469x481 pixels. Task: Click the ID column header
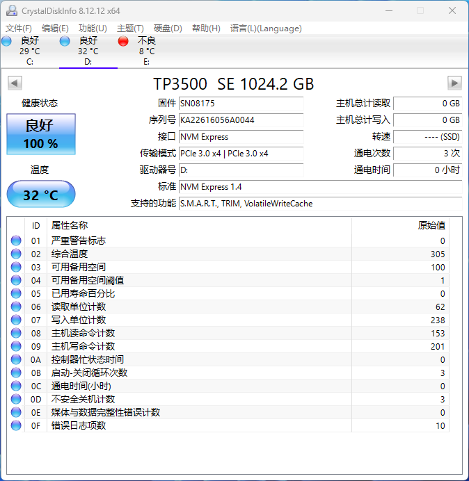(x=36, y=226)
